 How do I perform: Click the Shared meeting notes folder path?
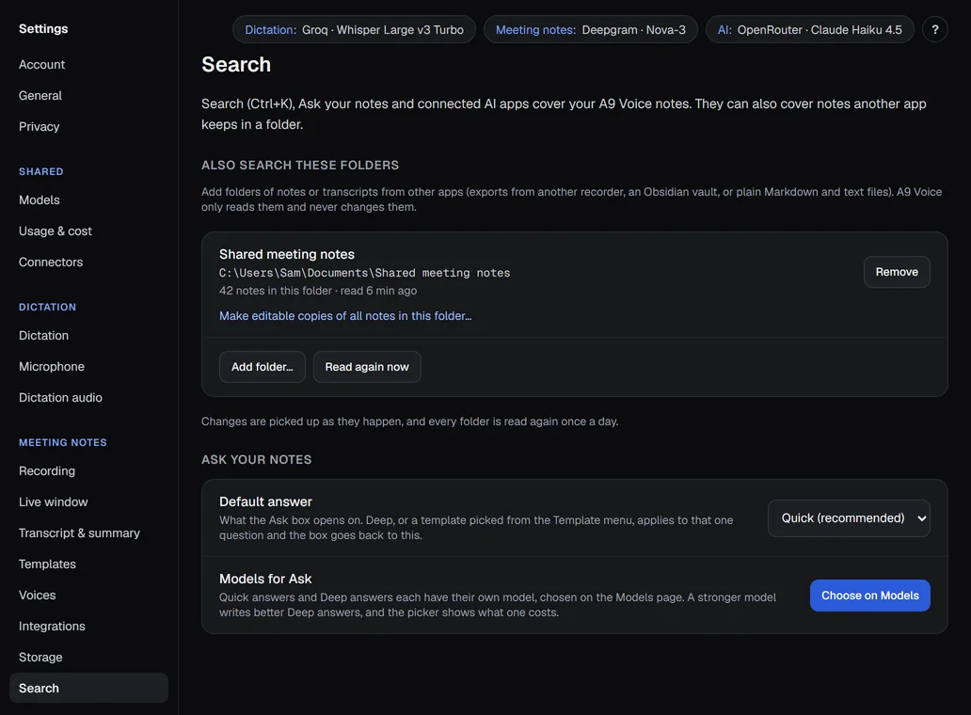point(364,273)
